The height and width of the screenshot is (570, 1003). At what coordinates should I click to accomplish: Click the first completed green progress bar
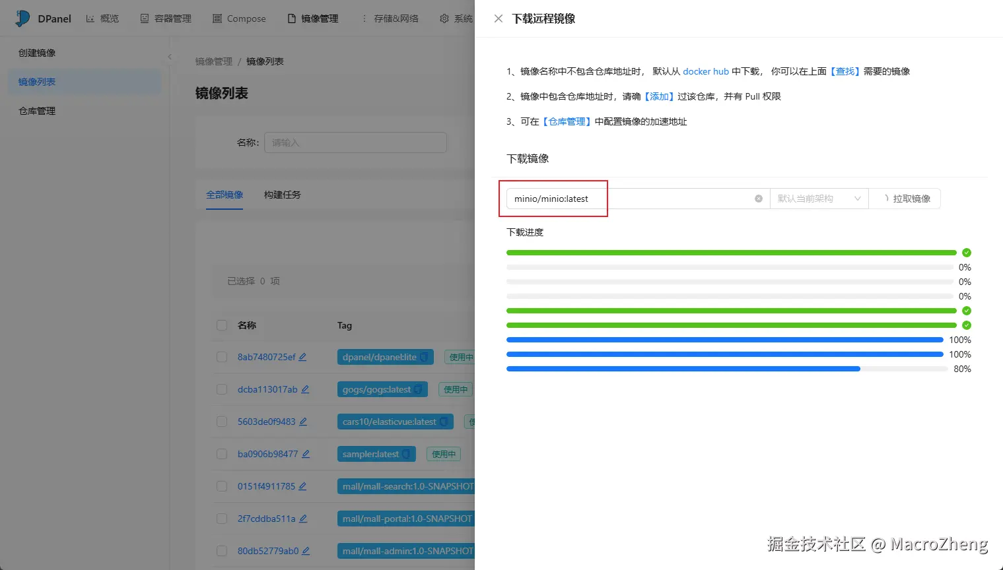click(x=732, y=253)
